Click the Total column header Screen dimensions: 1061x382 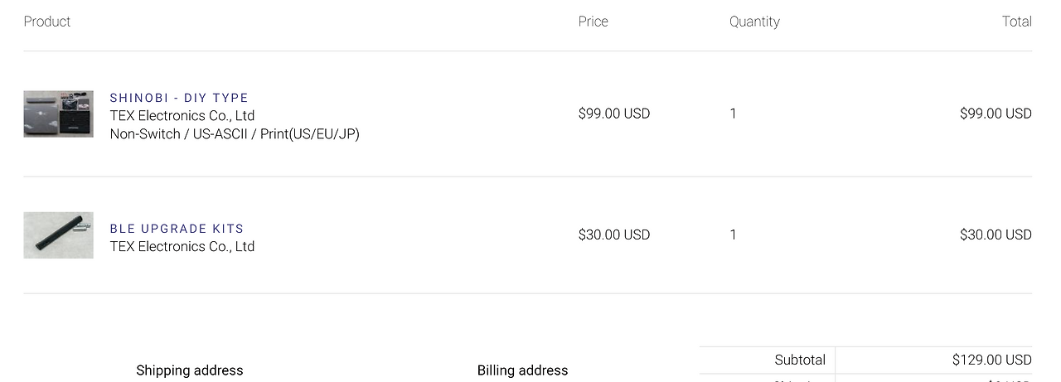(x=1016, y=22)
